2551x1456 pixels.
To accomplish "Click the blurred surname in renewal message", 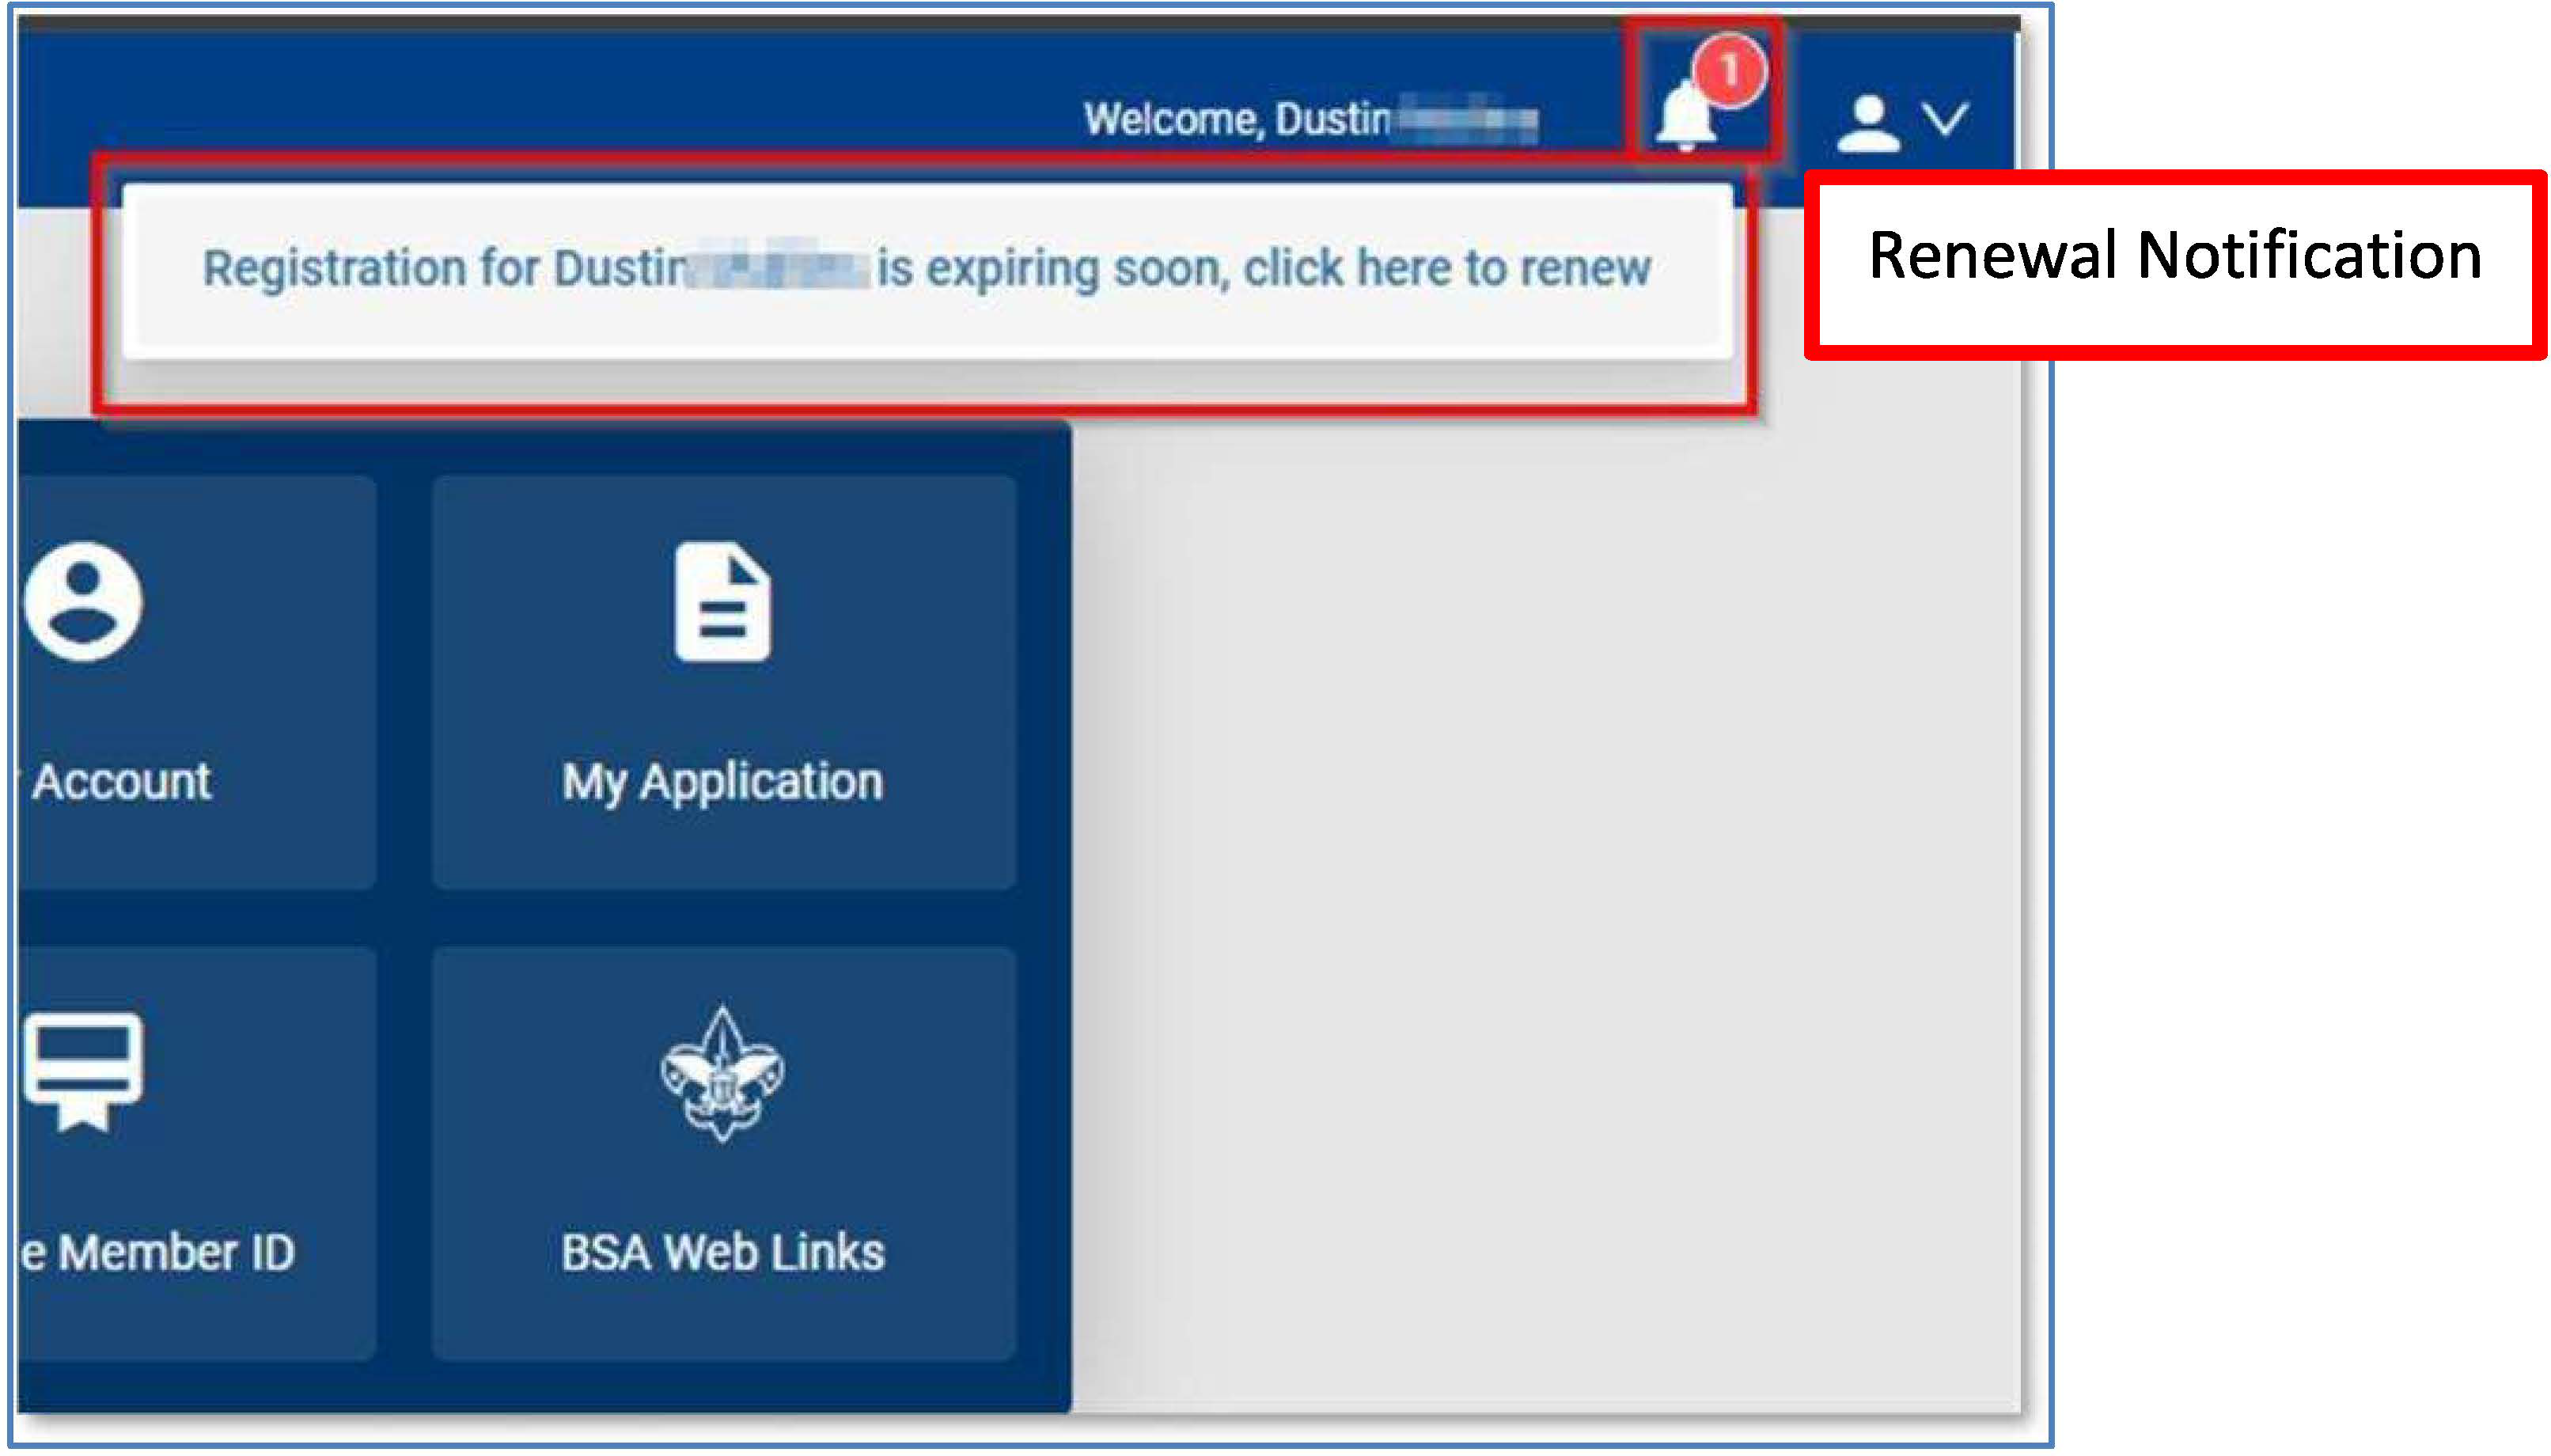I will pyautogui.click(x=778, y=268).
